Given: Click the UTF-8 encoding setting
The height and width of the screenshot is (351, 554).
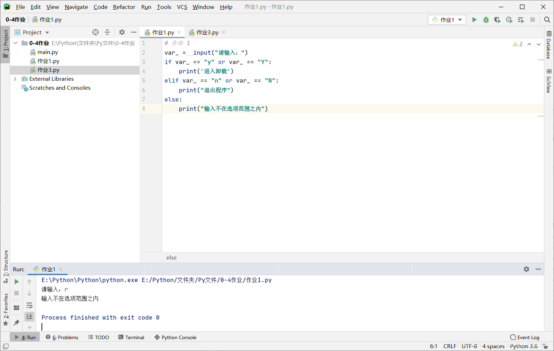Looking at the screenshot, I should pyautogui.click(x=469, y=346).
